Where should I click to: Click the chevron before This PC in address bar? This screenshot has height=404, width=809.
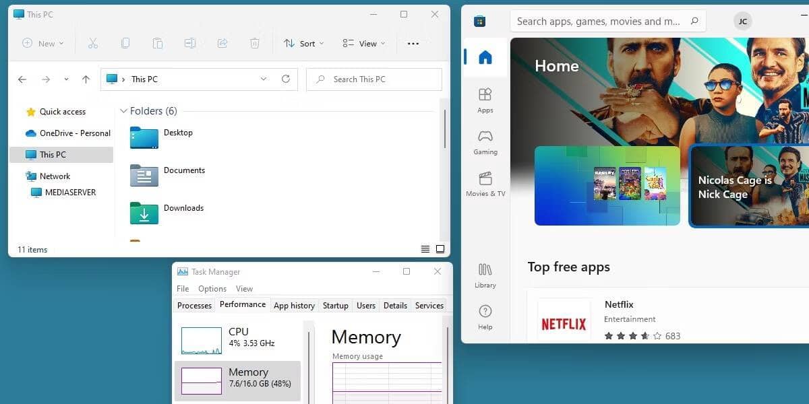point(123,79)
